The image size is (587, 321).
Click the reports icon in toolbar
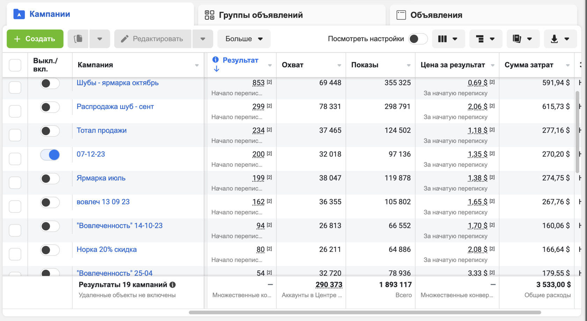[x=517, y=39]
